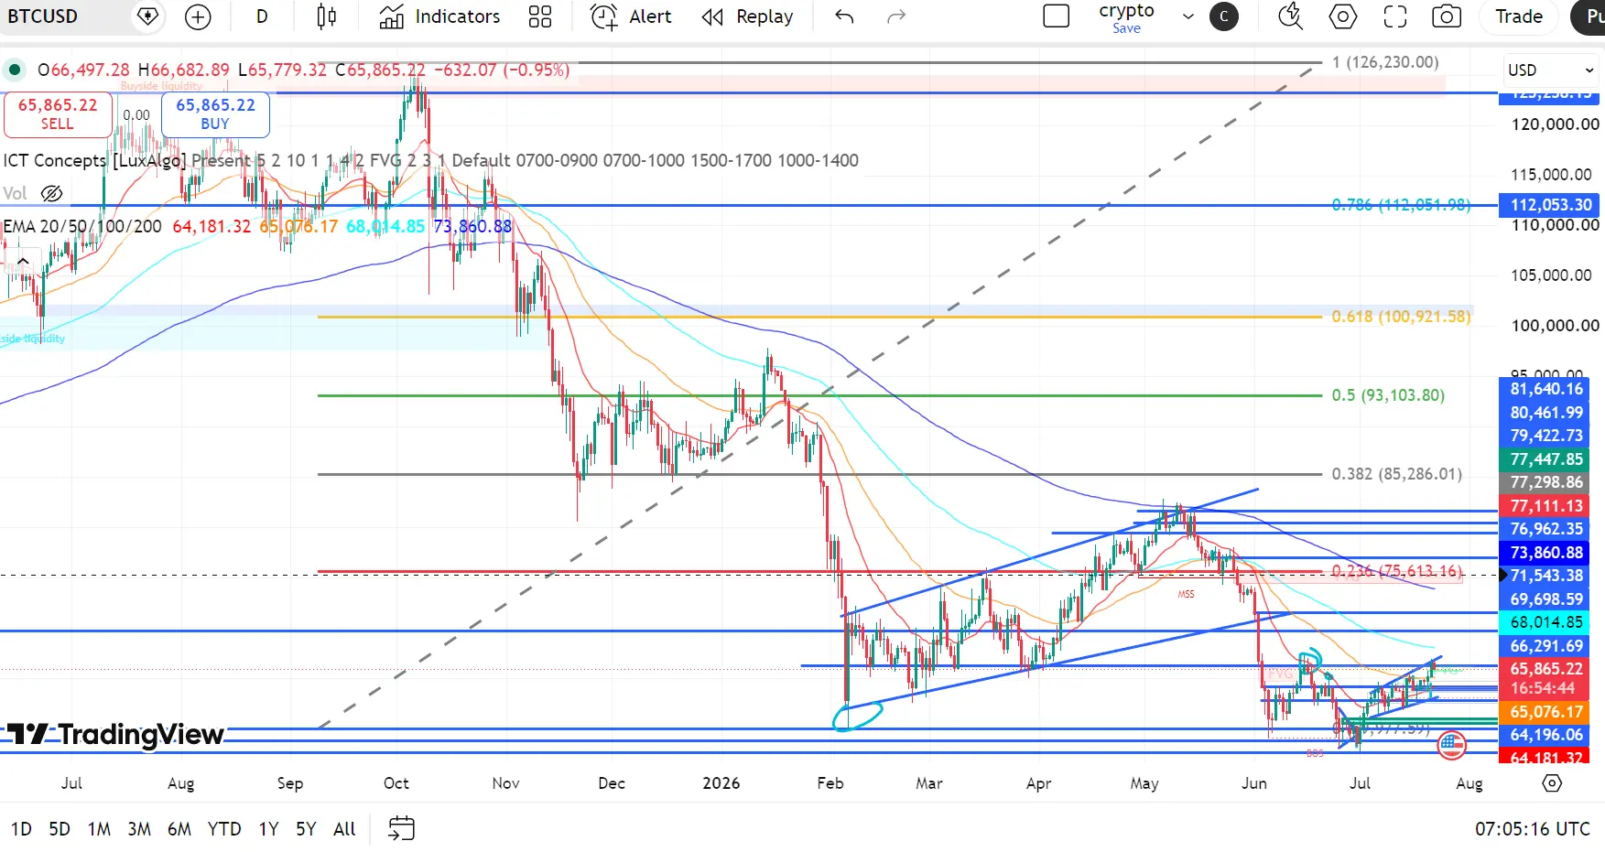Viewport: 1605px width, 852px height.
Task: Click the green market status dot
Action: pyautogui.click(x=15, y=70)
